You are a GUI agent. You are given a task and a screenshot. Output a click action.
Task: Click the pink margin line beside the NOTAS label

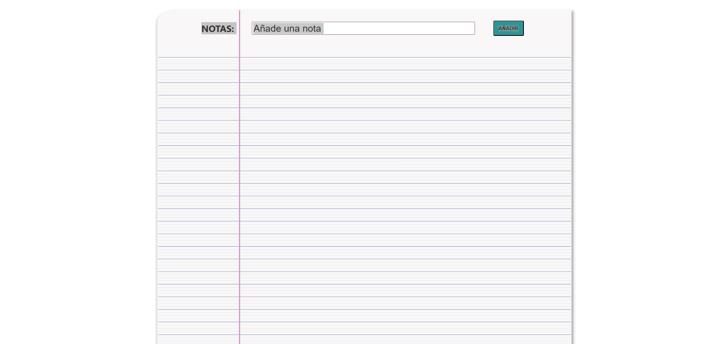click(x=240, y=29)
